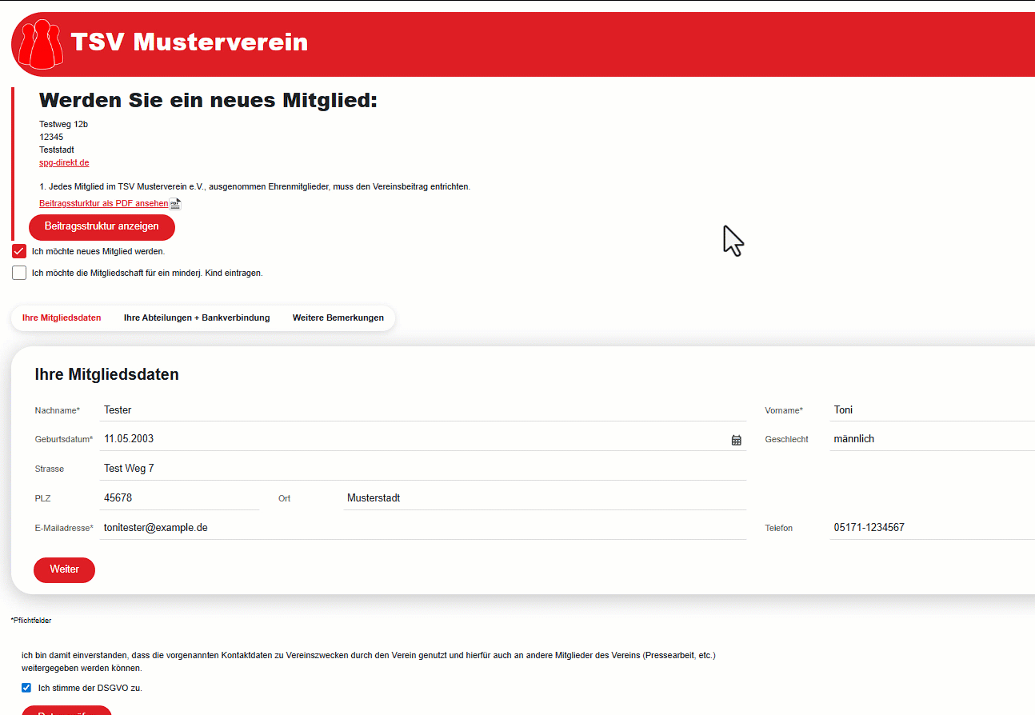Click the TSV Musterverein logo icon

(40, 45)
